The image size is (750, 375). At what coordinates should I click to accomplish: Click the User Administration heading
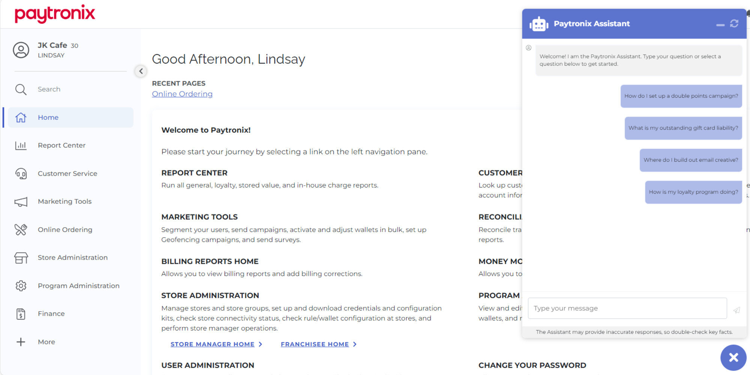tap(208, 365)
